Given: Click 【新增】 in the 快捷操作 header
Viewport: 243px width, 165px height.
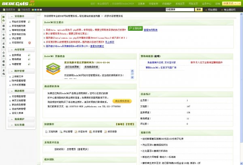Looking at the screenshot, I should click(x=120, y=124).
